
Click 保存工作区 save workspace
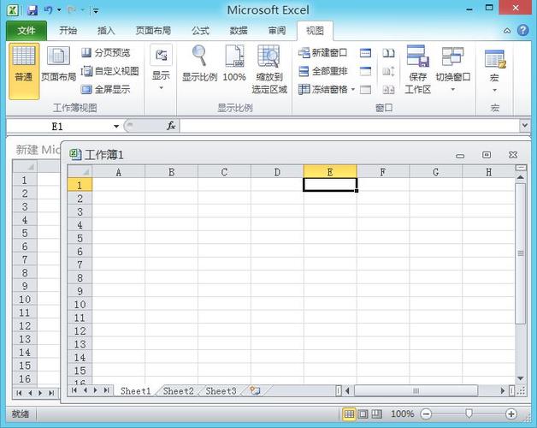tap(417, 69)
